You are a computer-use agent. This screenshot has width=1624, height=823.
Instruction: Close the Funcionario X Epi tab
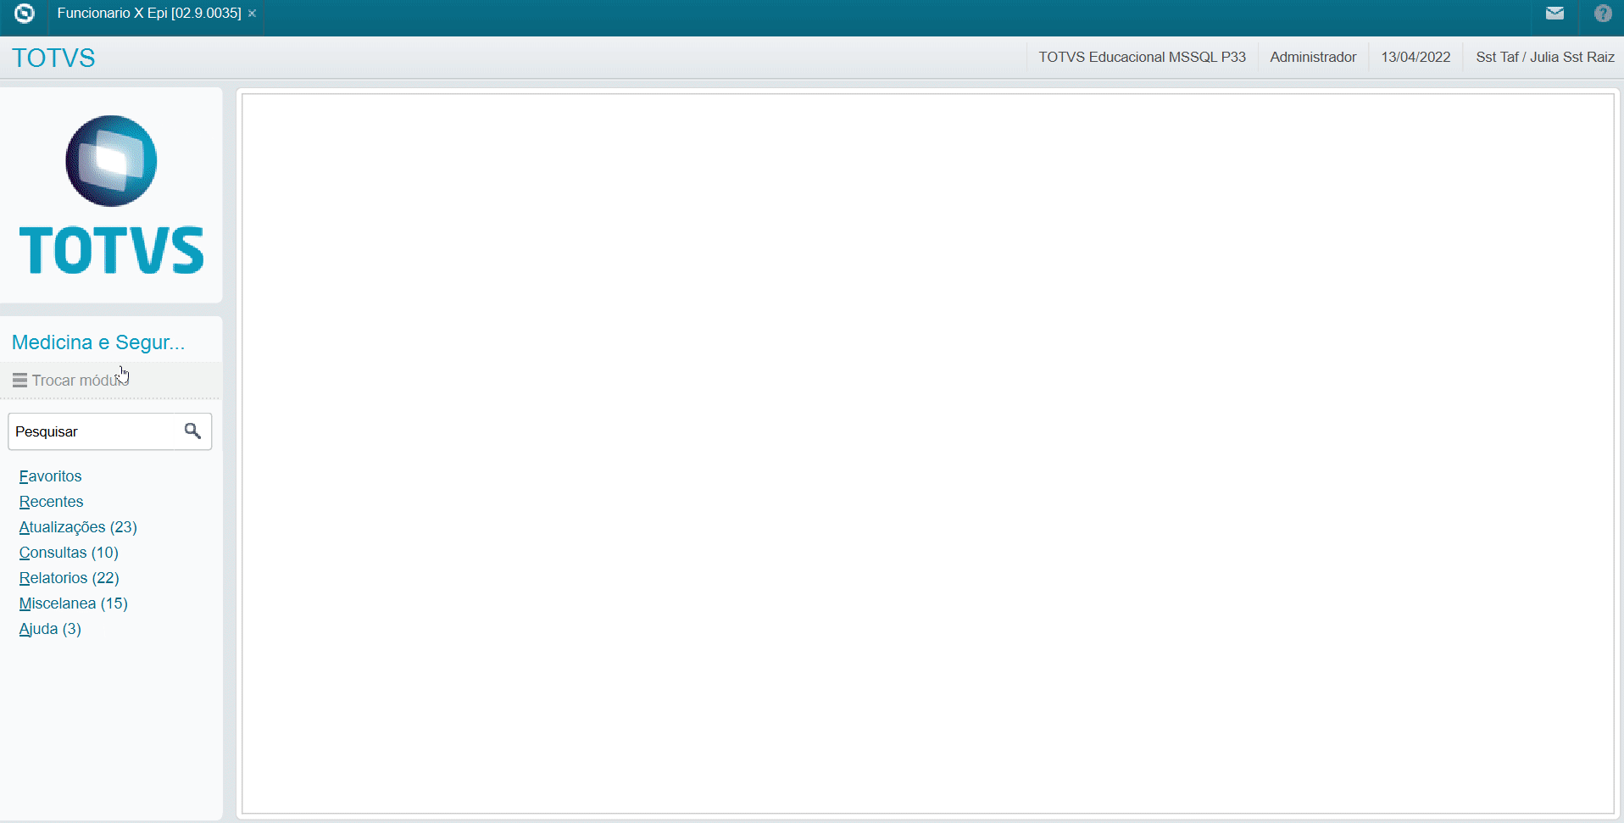(252, 14)
